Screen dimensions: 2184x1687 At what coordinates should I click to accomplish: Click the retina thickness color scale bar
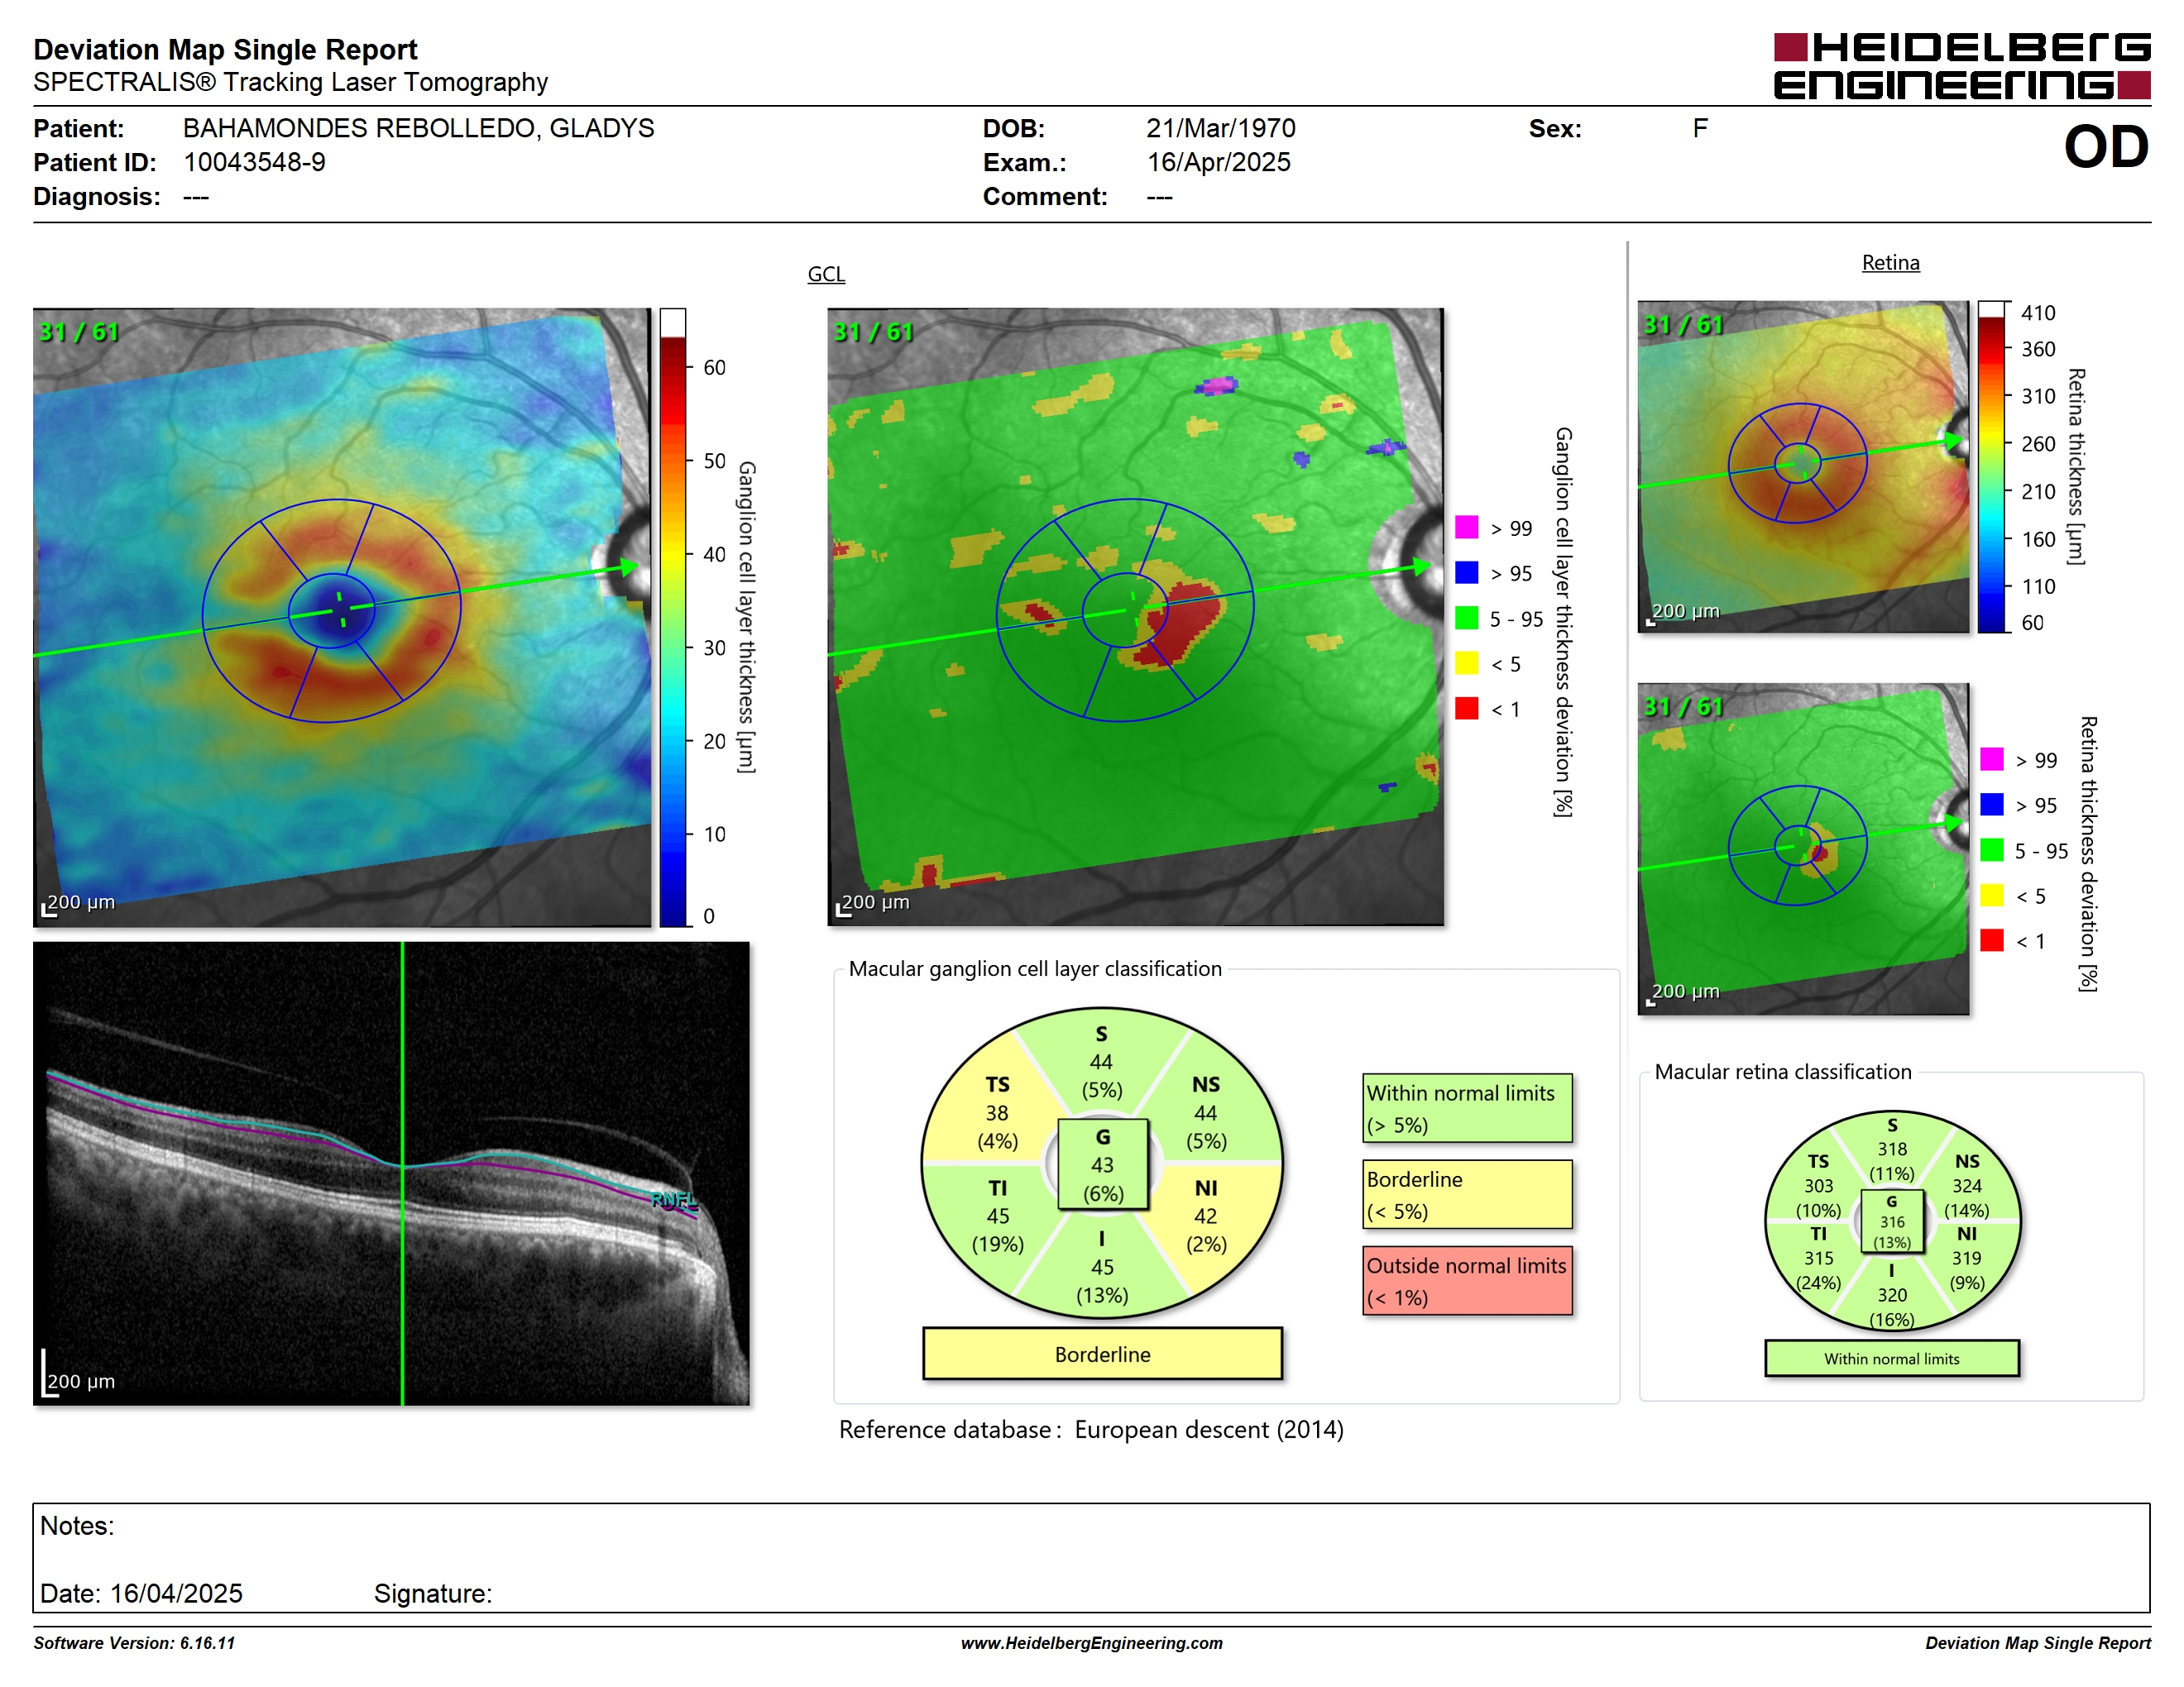click(1991, 466)
